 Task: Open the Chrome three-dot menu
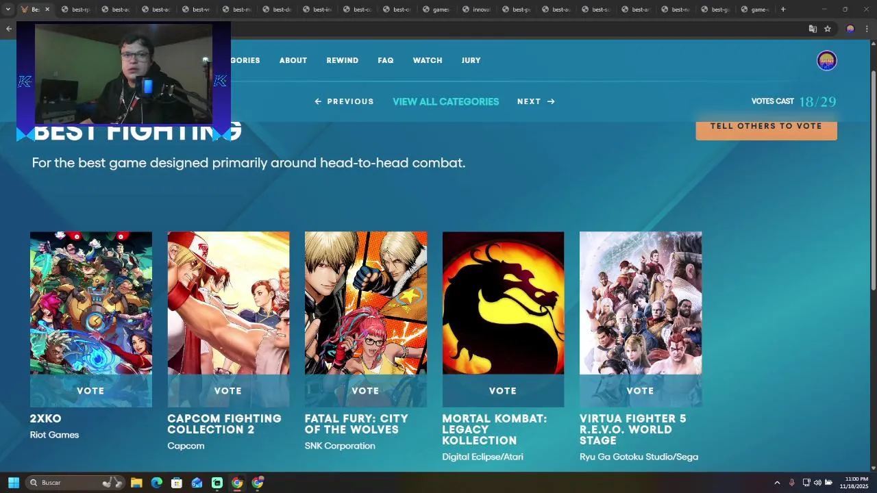point(867,29)
